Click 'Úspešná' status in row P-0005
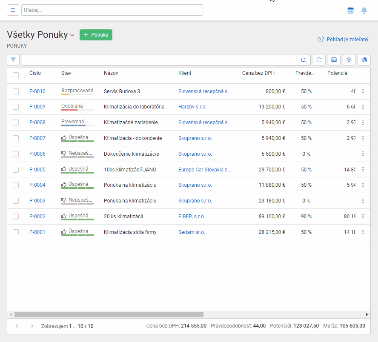378x342 pixels. [x=78, y=169]
